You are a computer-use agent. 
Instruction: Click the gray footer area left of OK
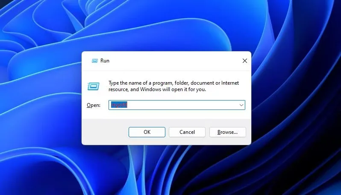(x=105, y=132)
